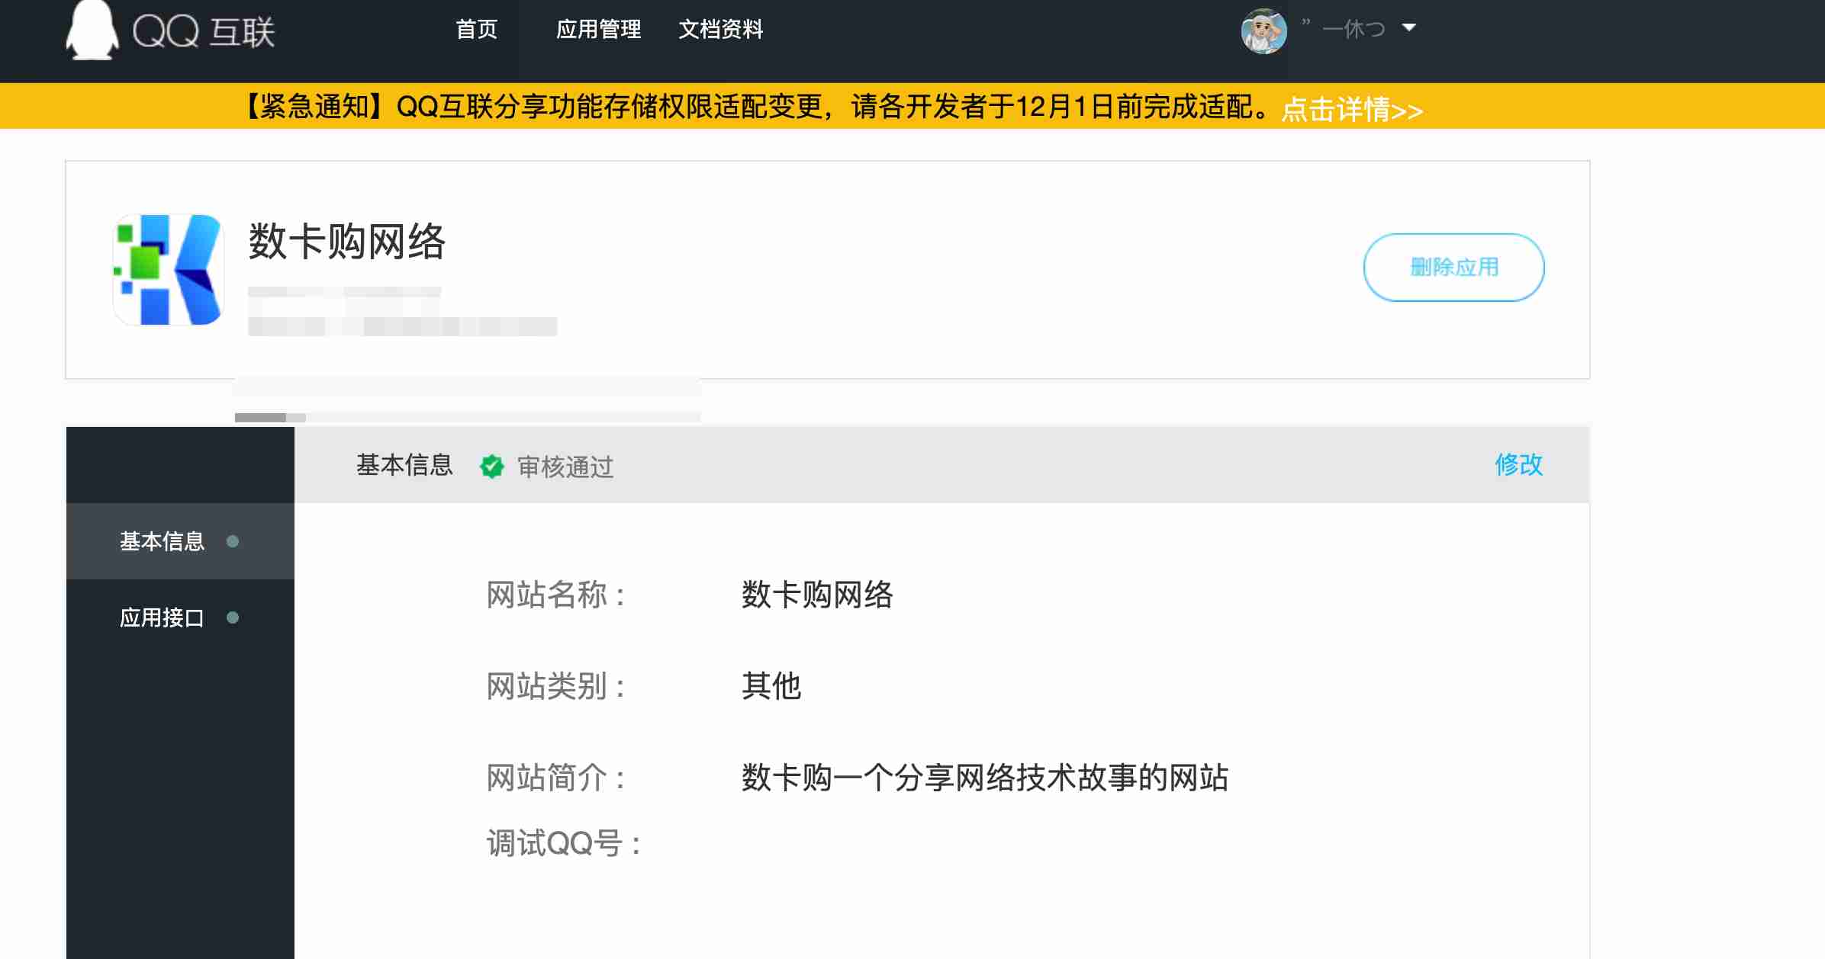Select 基本信息 in the left sidebar
The image size is (1825, 959).
point(162,541)
